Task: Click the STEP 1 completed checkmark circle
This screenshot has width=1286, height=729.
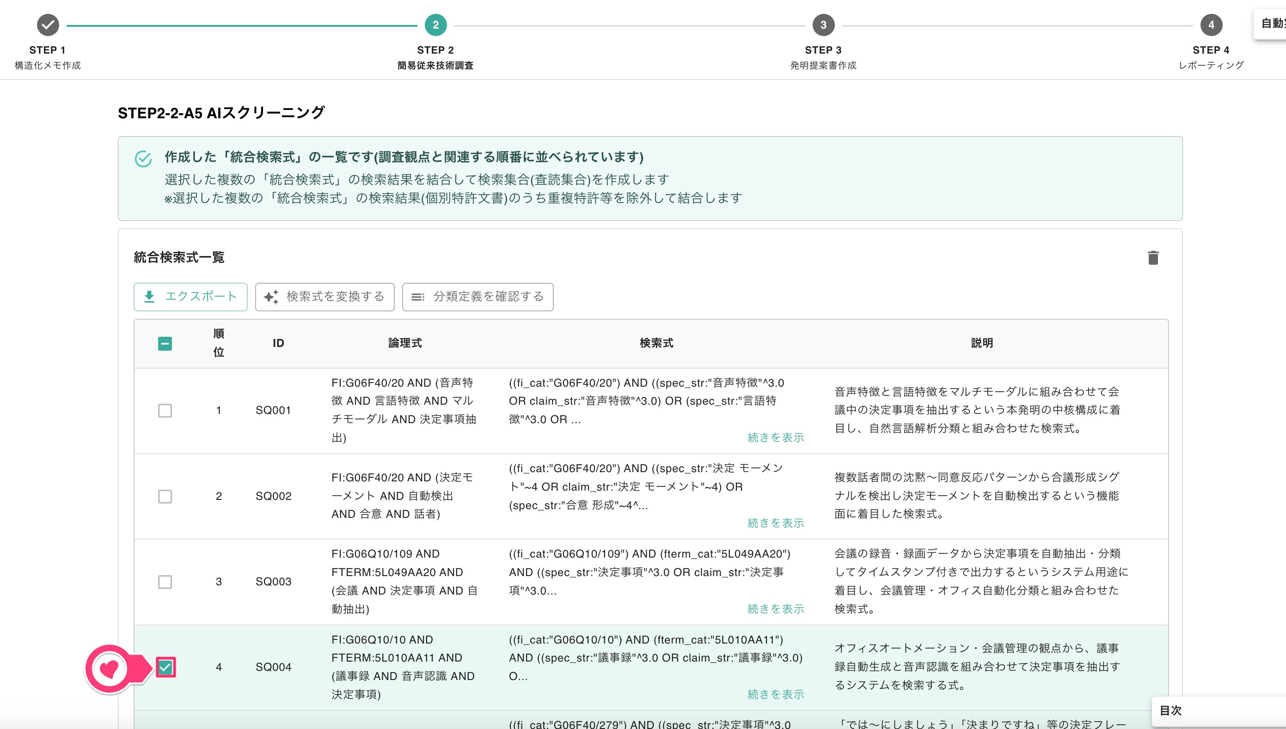Action: point(48,25)
